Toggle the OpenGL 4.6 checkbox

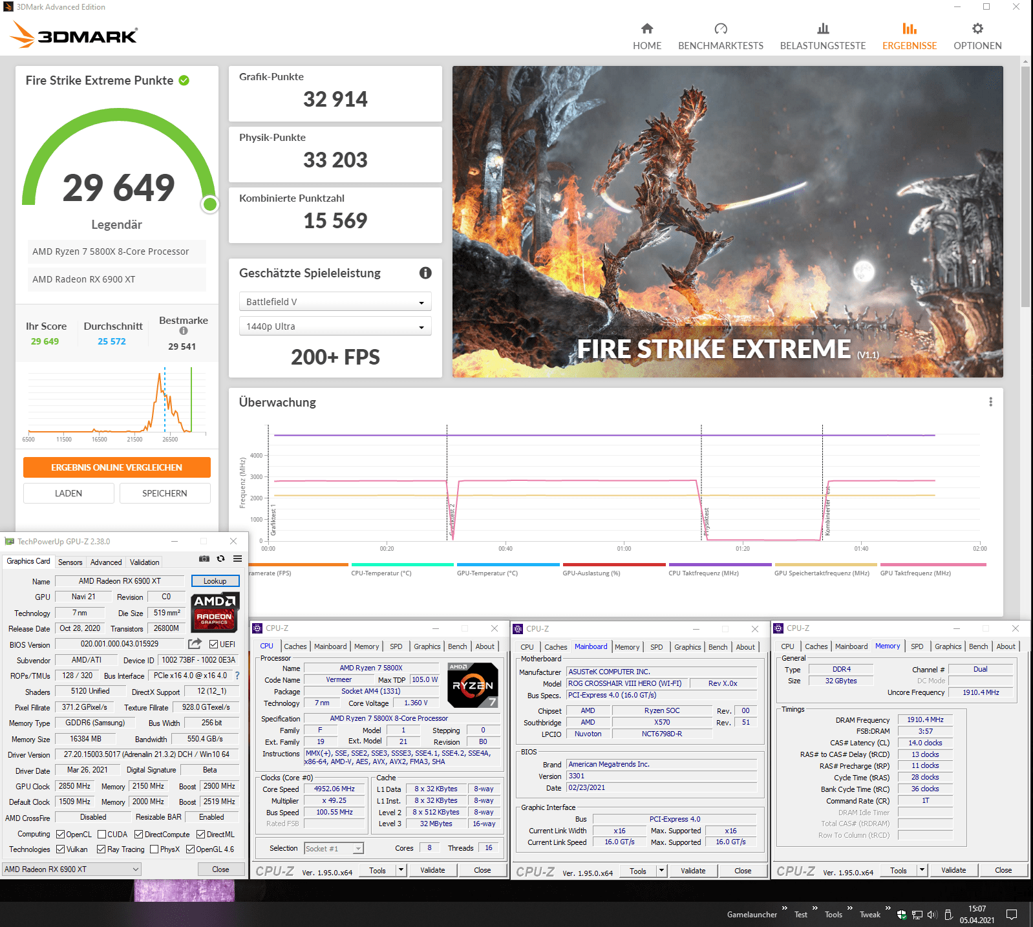tap(191, 849)
